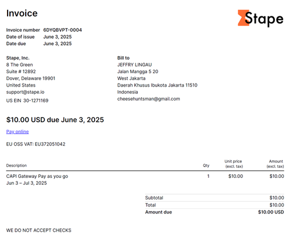Viewport: 292px width, 241px height.
Task: Click the Jun 3 – Jul 3, 2025 period
Action: click(26, 183)
